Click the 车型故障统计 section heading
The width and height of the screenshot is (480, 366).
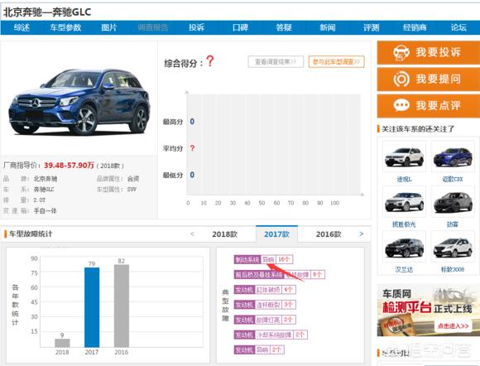point(31,234)
